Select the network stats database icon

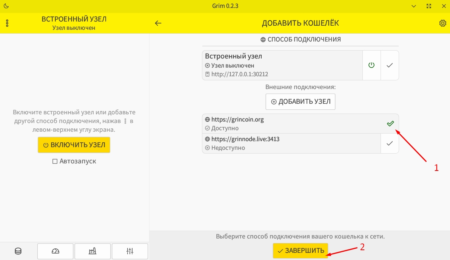pos(17,251)
